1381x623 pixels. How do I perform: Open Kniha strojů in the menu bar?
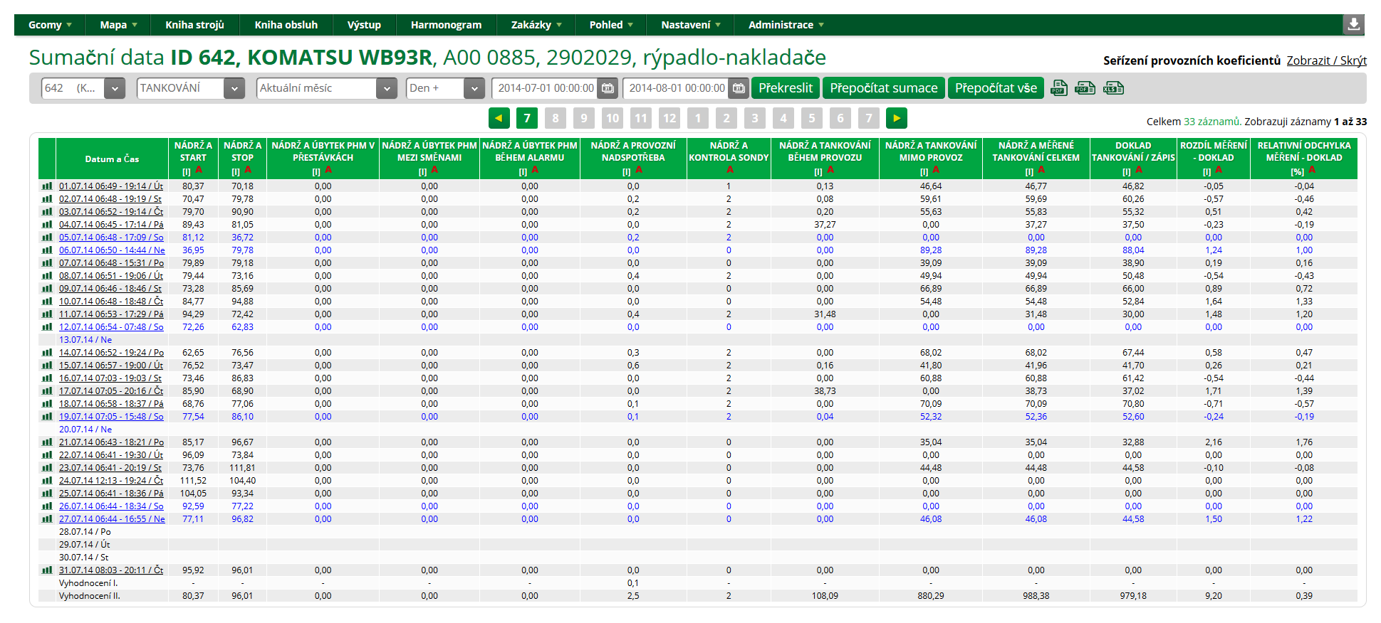(194, 25)
